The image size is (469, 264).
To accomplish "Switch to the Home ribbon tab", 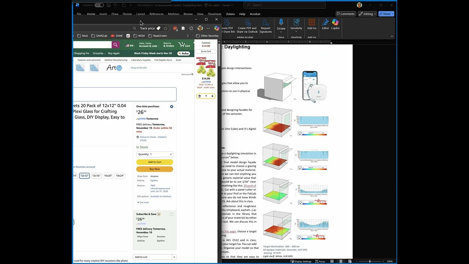I will (x=91, y=14).
